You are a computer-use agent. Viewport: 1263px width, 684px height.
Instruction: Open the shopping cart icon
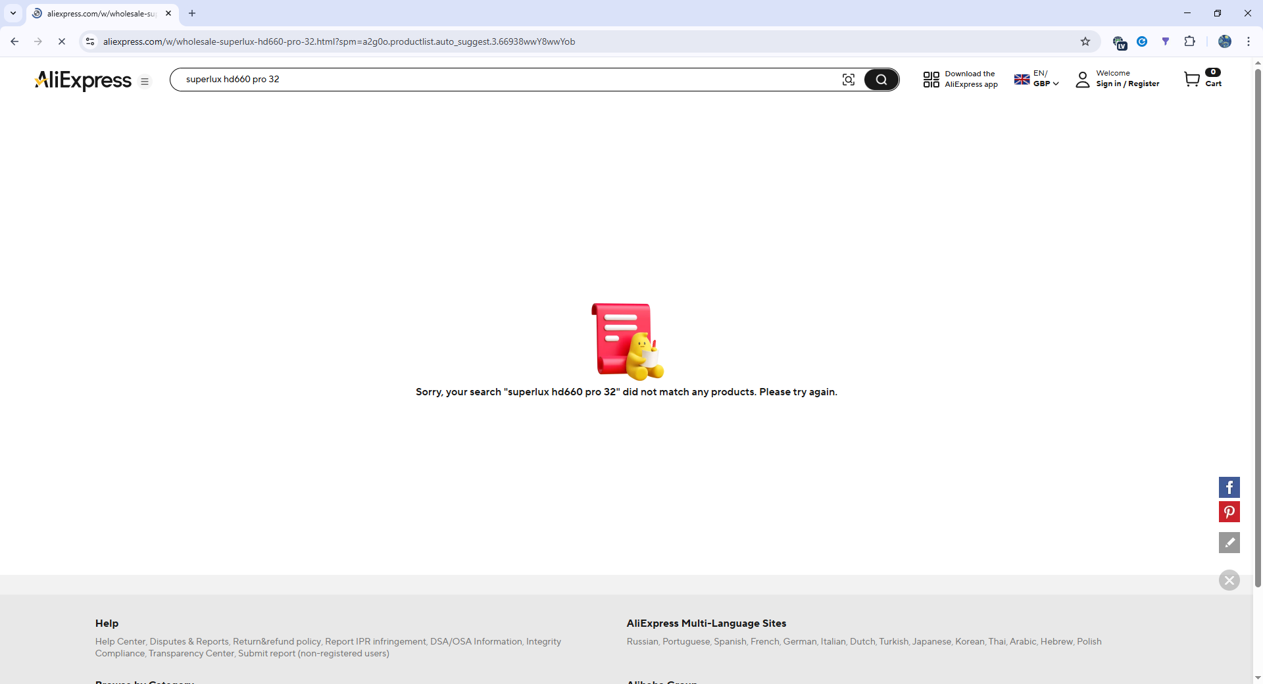point(1191,80)
